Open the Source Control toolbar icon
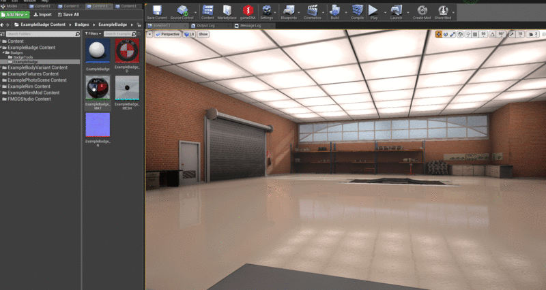The width and height of the screenshot is (546, 290). tap(182, 12)
